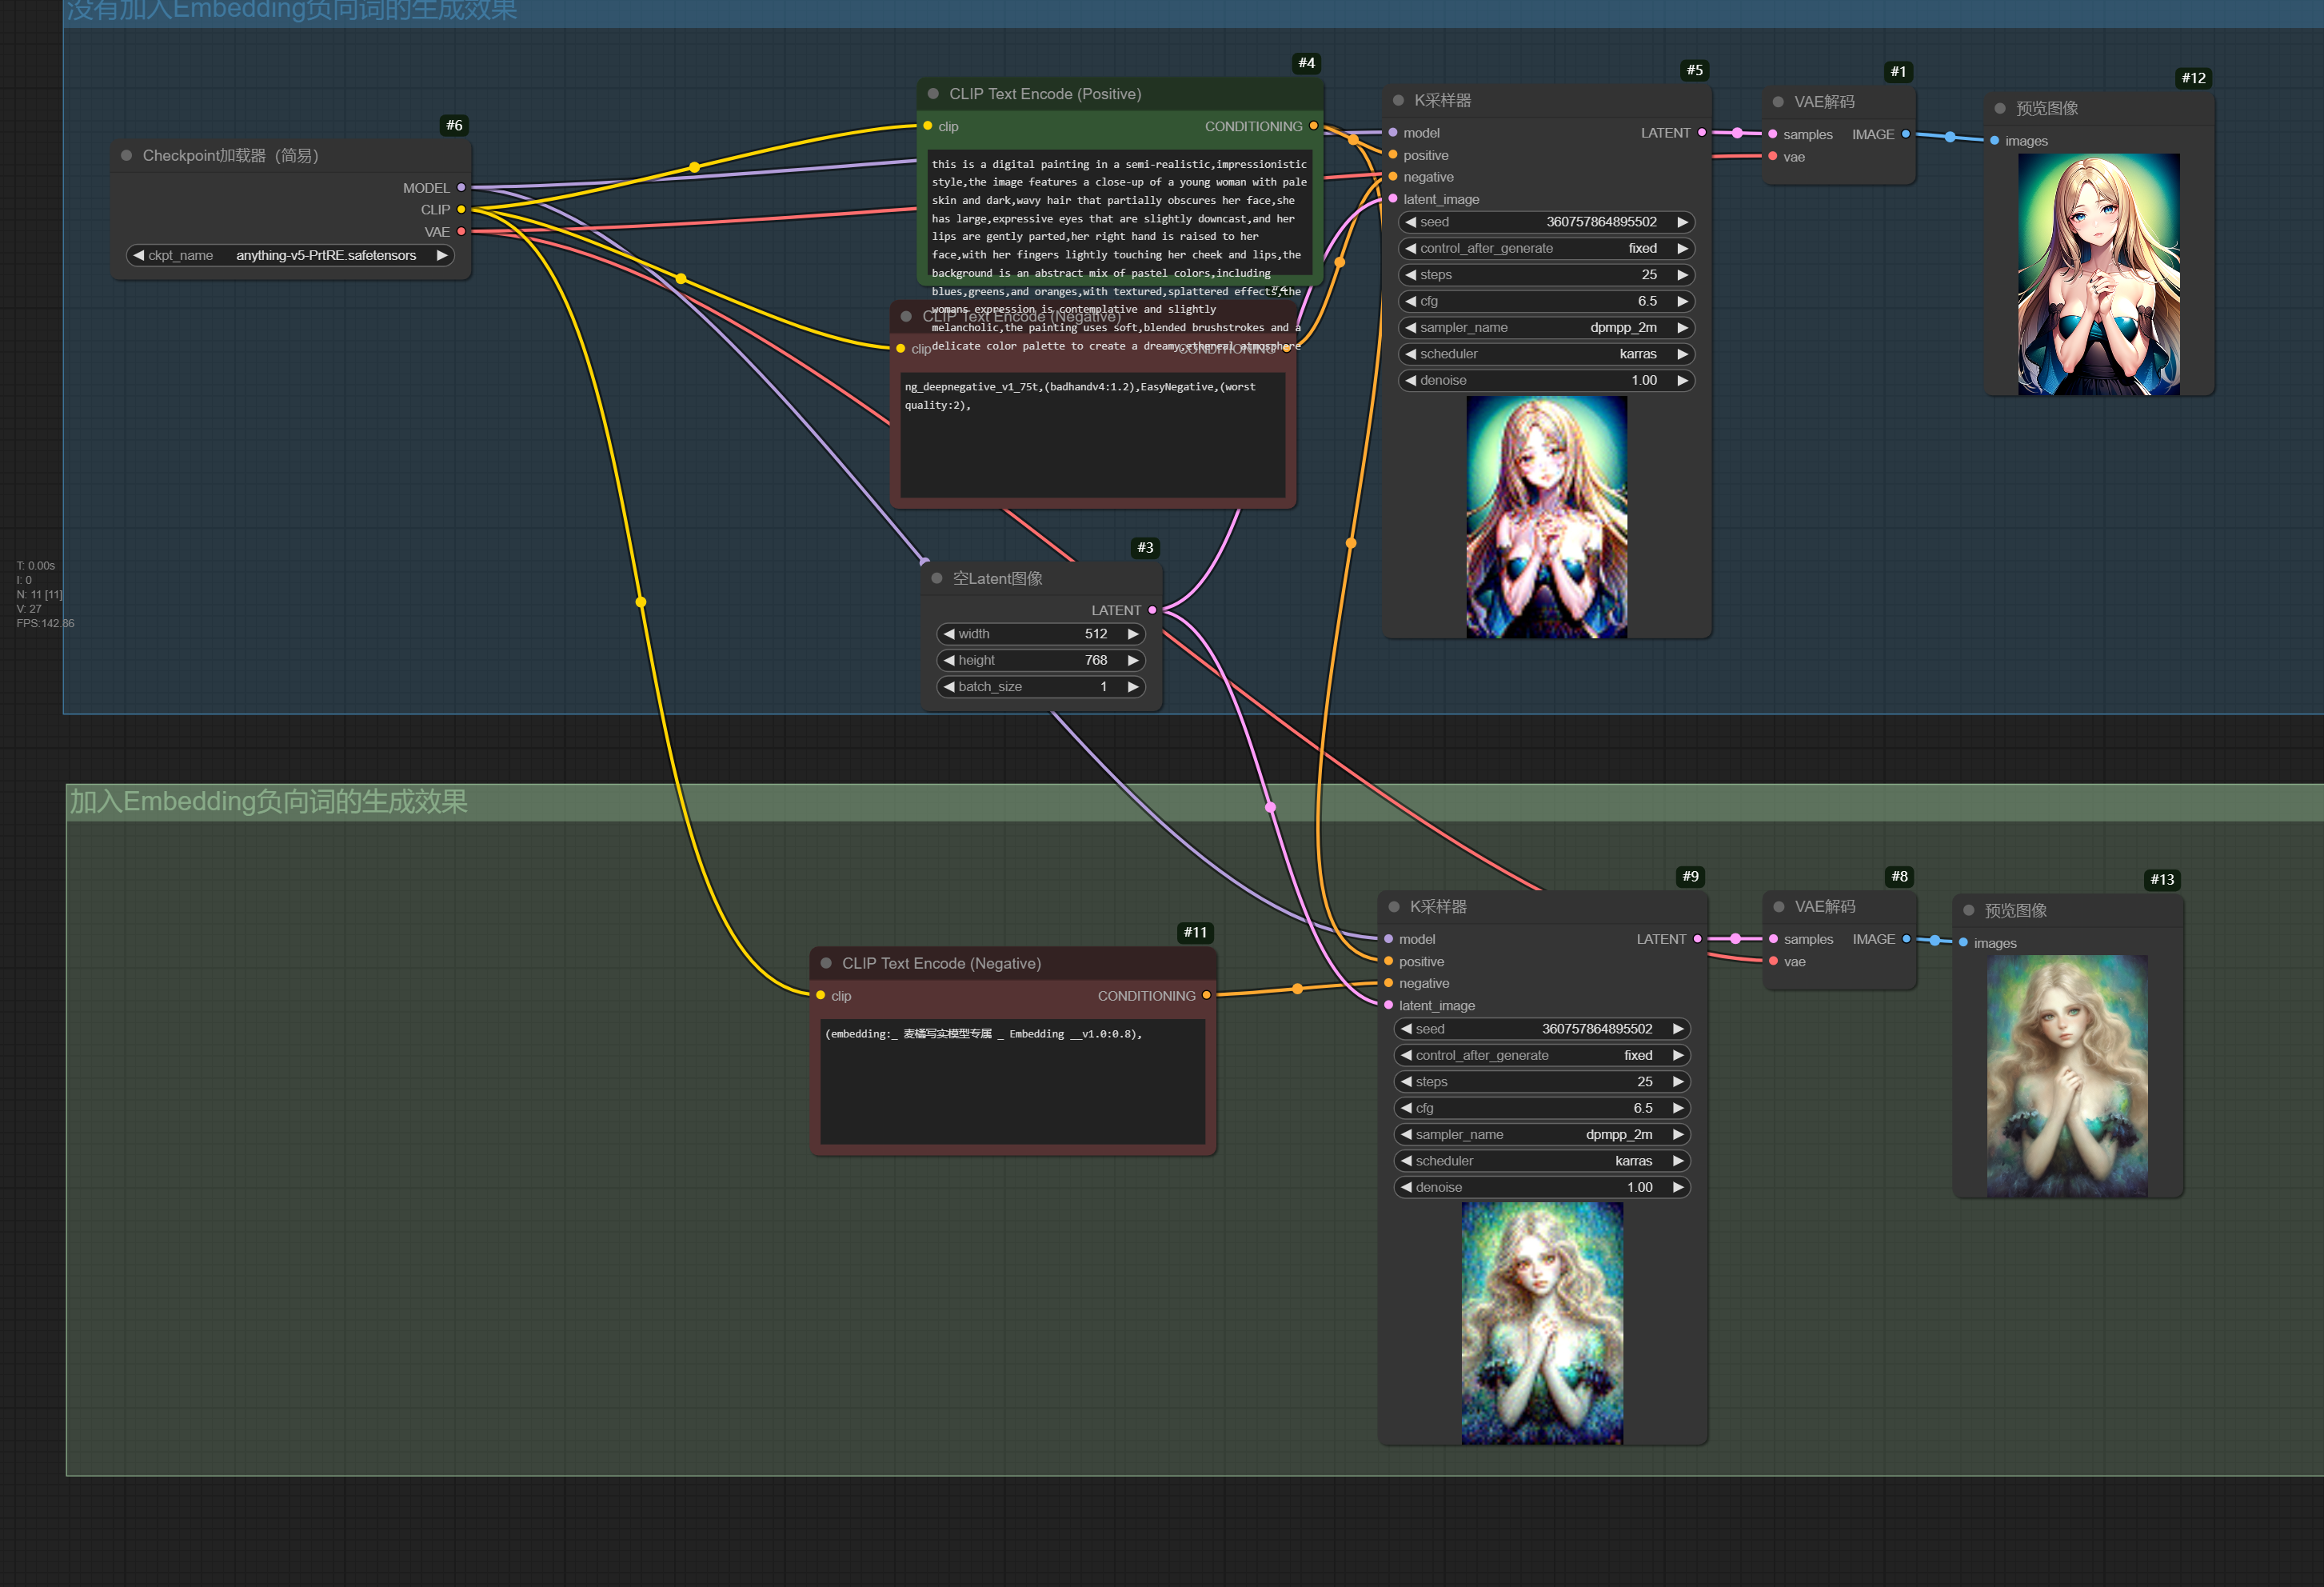
Task: Click the collapse dot on K采样器 #9 node
Action: [x=1393, y=906]
